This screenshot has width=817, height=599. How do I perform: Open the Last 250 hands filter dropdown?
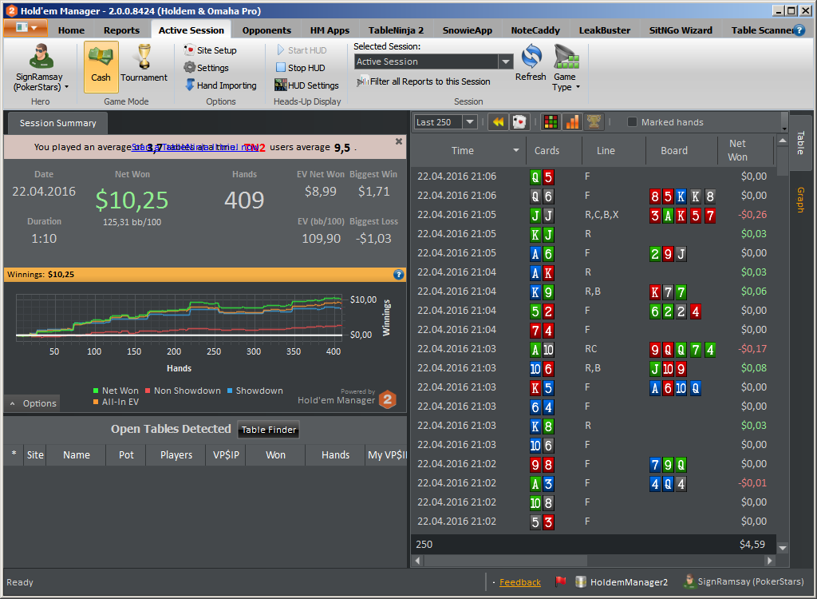pos(469,122)
